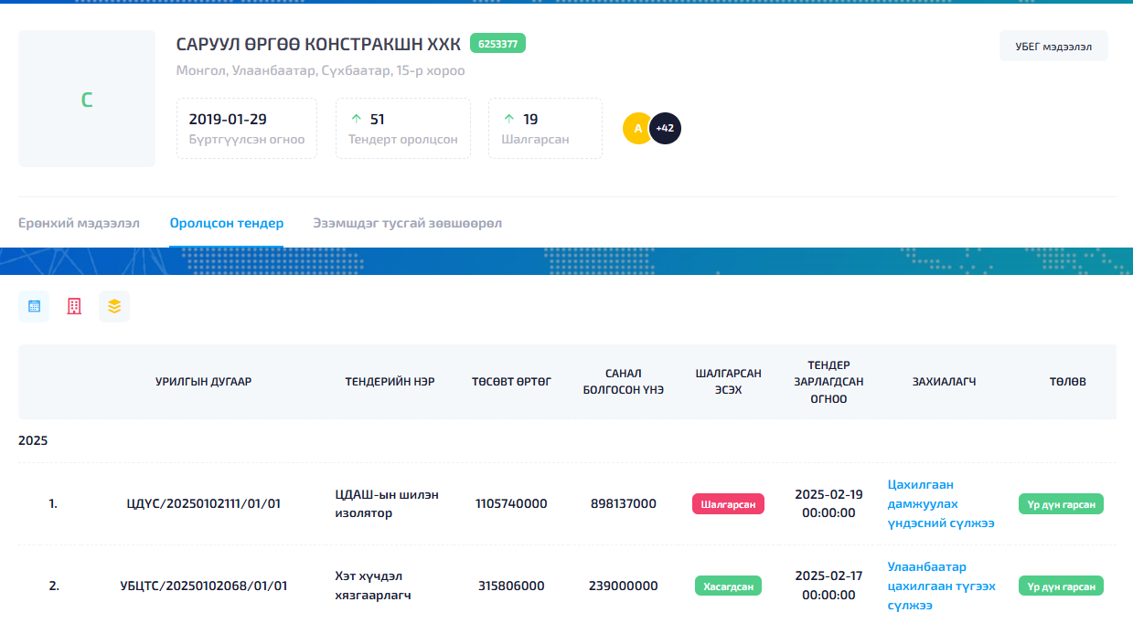This screenshot has width=1133, height=623.
Task: Click the dark '+42' avatar badge
Action: point(666,129)
